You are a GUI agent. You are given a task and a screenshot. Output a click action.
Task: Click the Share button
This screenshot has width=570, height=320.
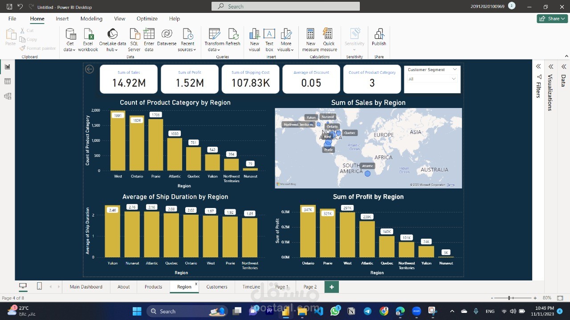(552, 19)
